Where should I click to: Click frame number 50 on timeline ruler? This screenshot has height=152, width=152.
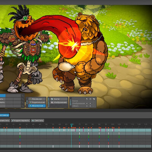click(46, 124)
